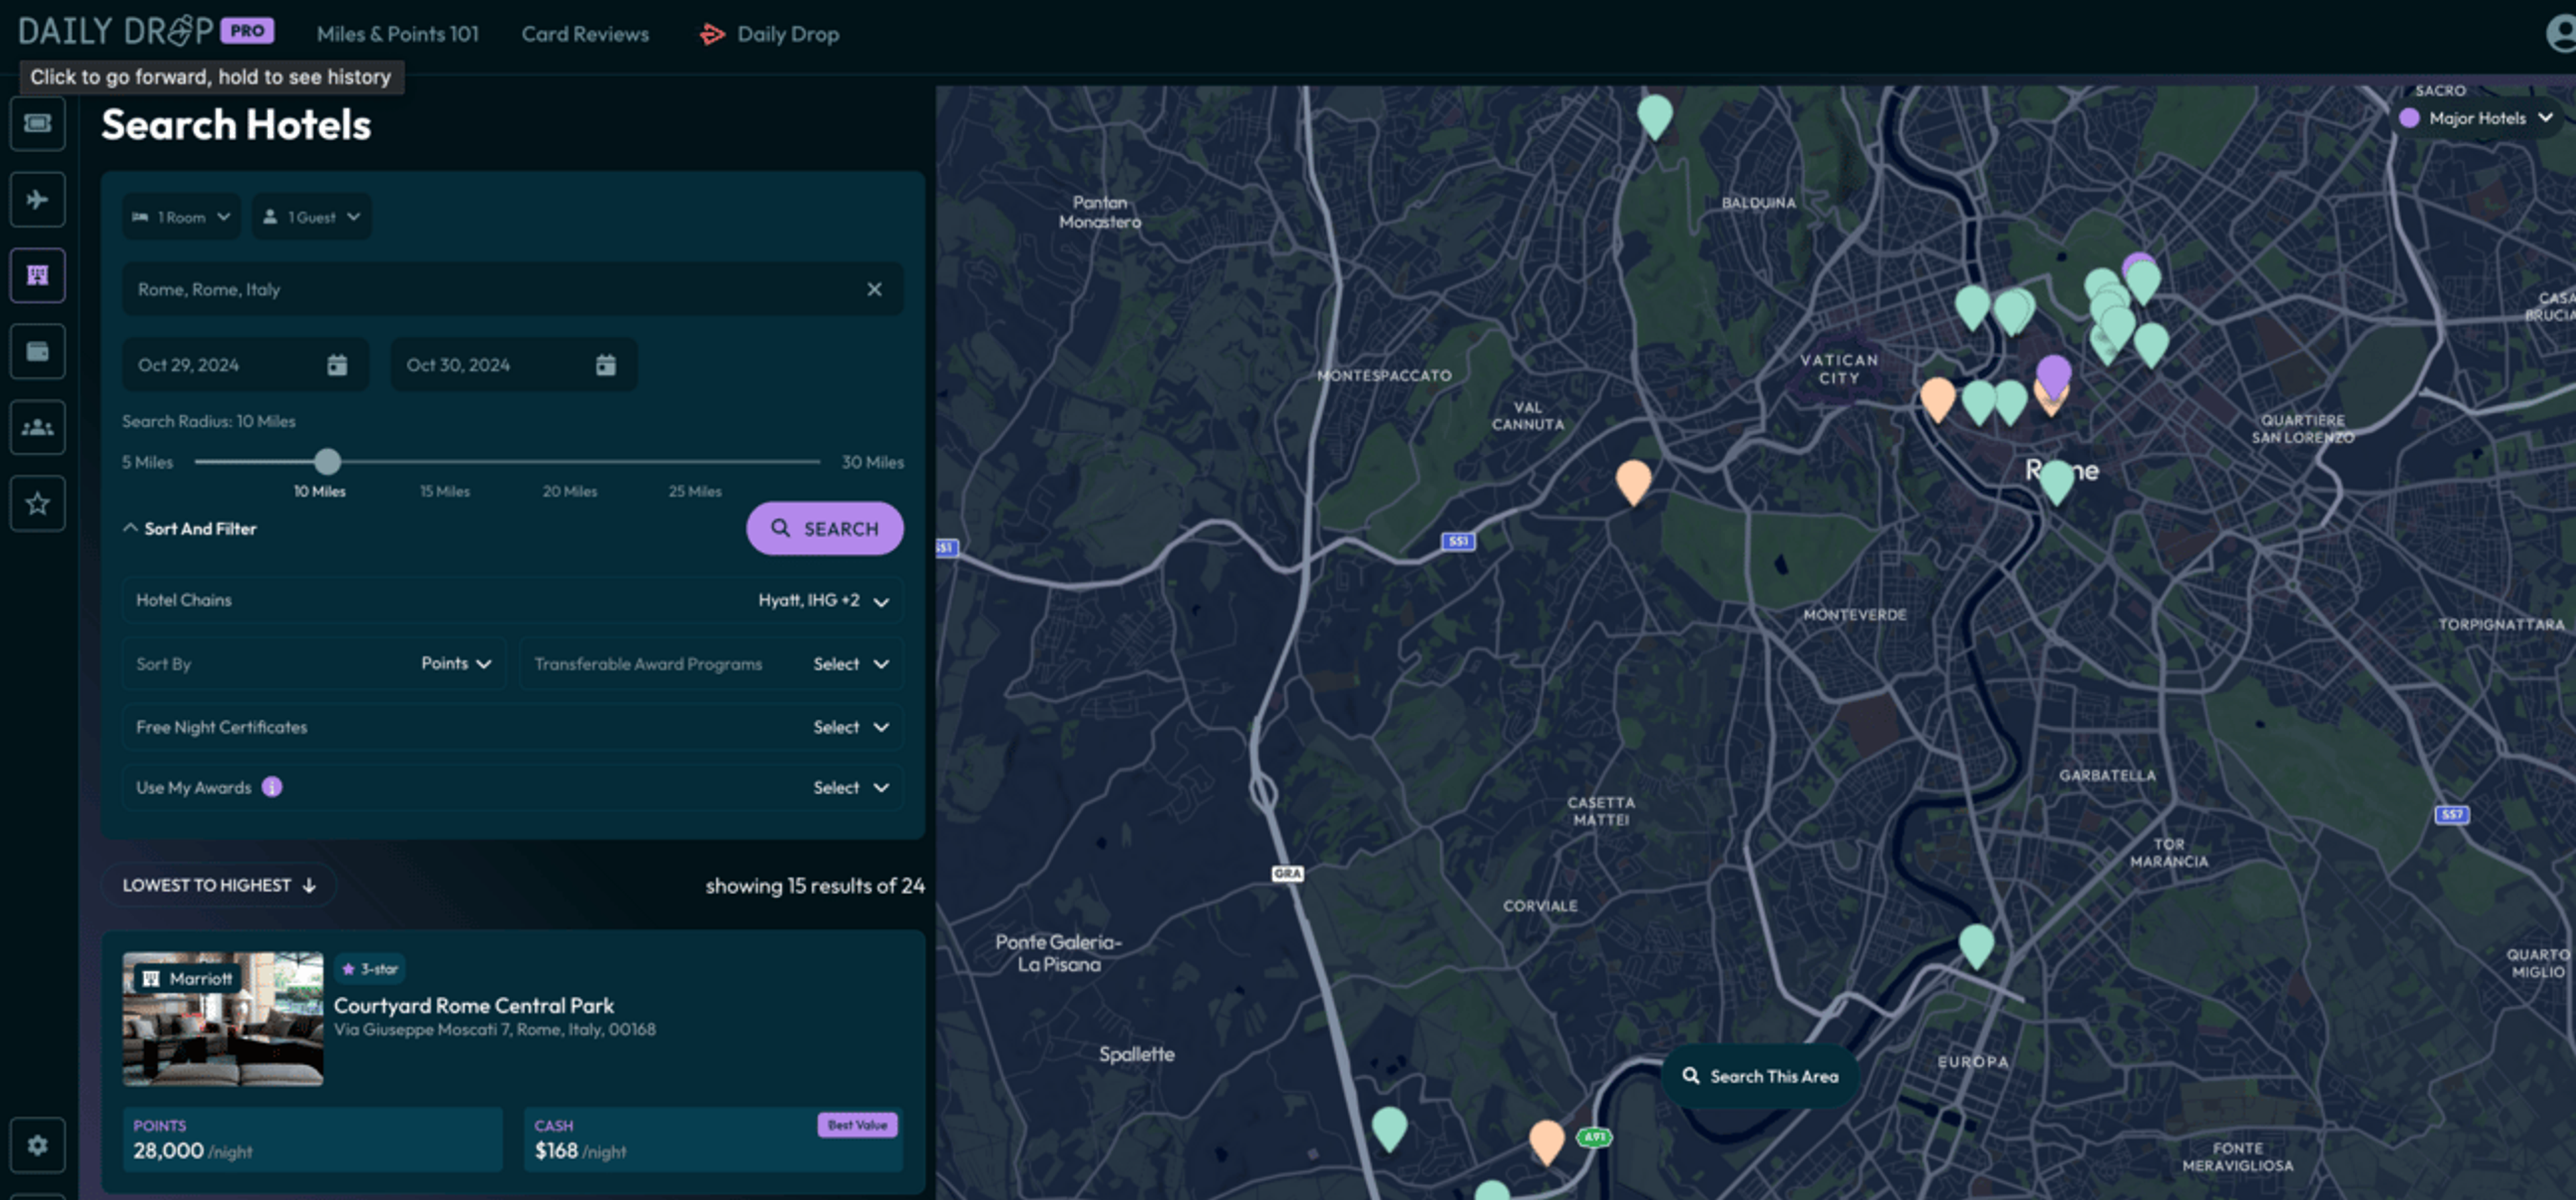Click Search This Area on map
This screenshot has width=2576, height=1200.
pyautogui.click(x=1760, y=1077)
